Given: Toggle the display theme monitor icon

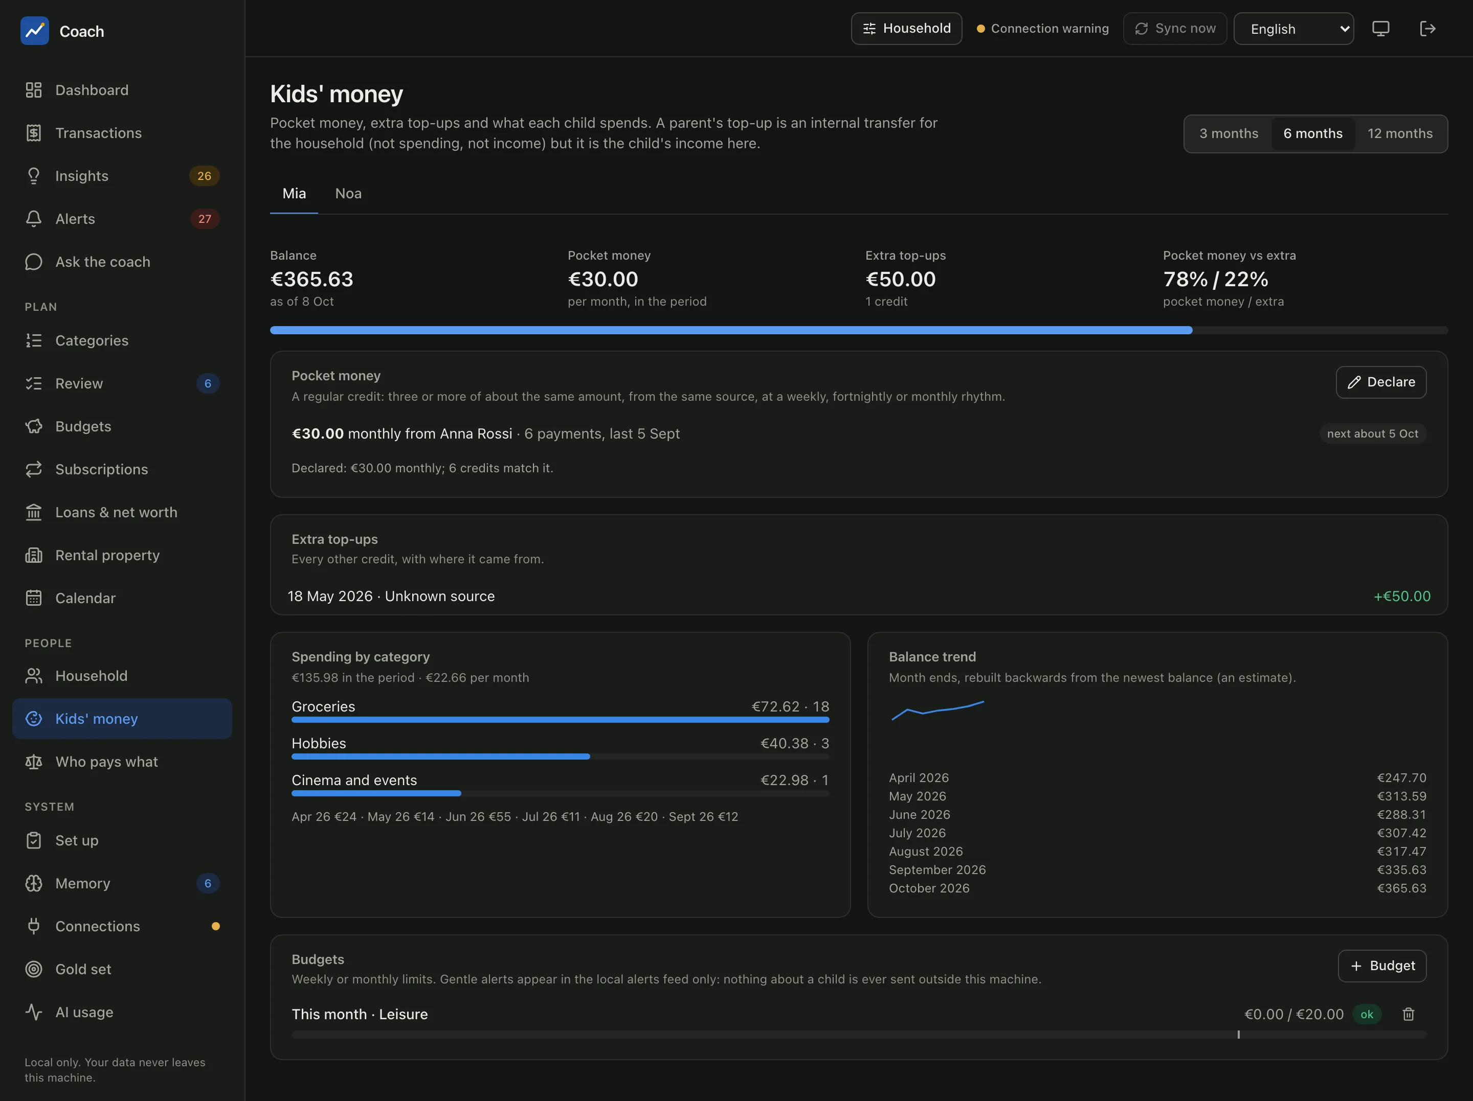Looking at the screenshot, I should 1381,29.
